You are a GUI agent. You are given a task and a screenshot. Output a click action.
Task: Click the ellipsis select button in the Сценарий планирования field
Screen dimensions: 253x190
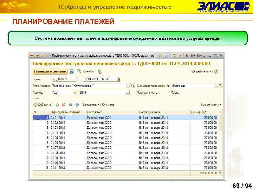216,86
